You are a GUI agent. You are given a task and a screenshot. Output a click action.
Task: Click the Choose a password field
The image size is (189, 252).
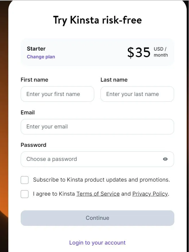click(x=89, y=159)
